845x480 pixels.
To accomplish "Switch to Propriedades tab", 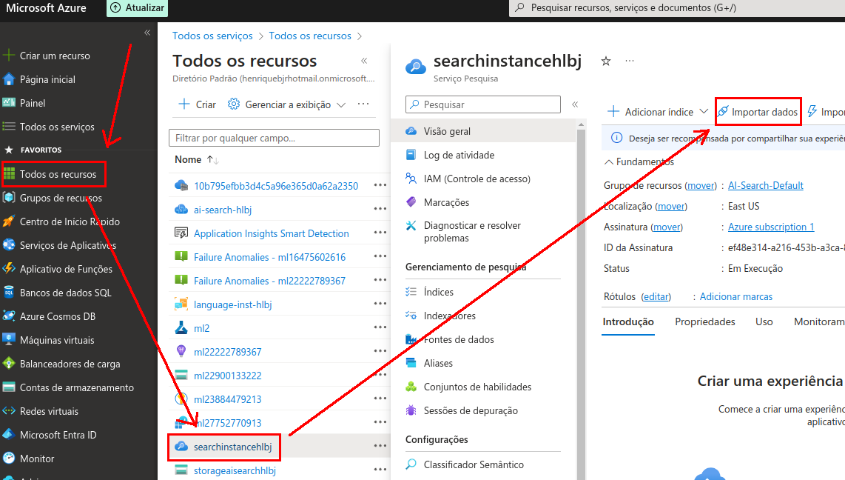I will tap(705, 321).
